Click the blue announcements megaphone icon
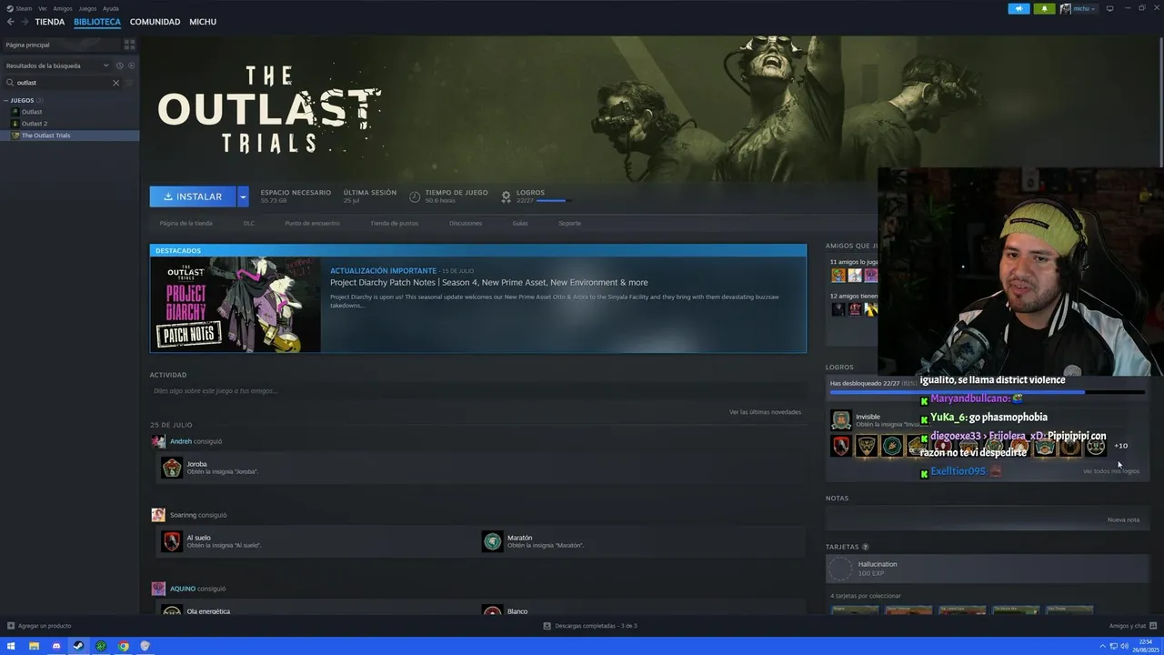This screenshot has width=1164, height=655. [x=1018, y=8]
